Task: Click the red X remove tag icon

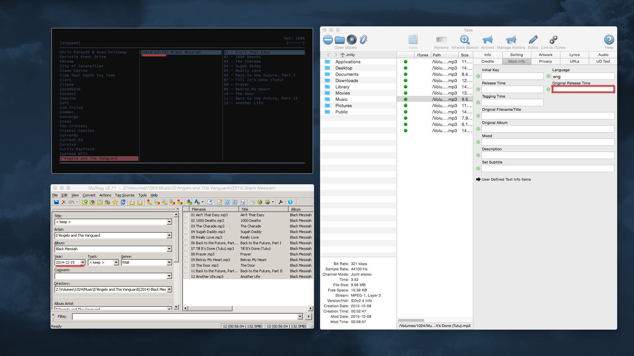Action: (64, 202)
